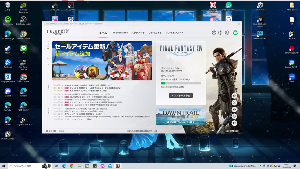The width and height of the screenshot is (300, 169).
Task: Open Logitech G HUB shortcut
Action: 23,121
